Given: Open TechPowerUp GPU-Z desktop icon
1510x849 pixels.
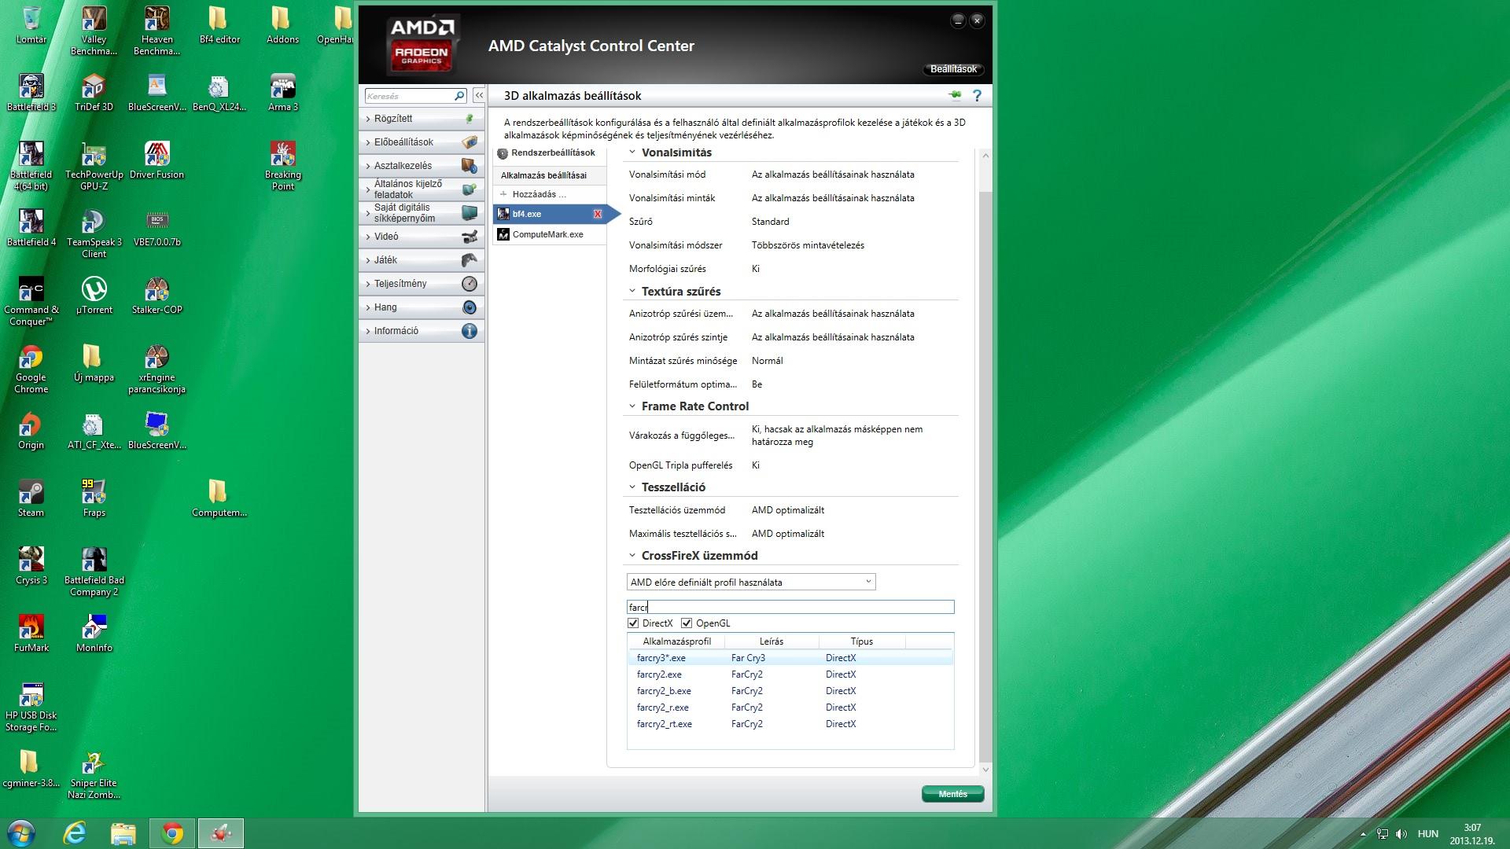Looking at the screenshot, I should point(94,167).
